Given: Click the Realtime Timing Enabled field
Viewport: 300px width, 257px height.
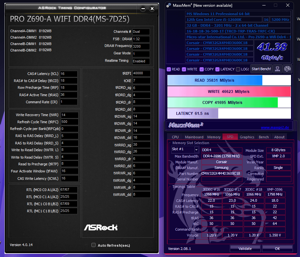Looking at the screenshot, I should click(x=141, y=61).
